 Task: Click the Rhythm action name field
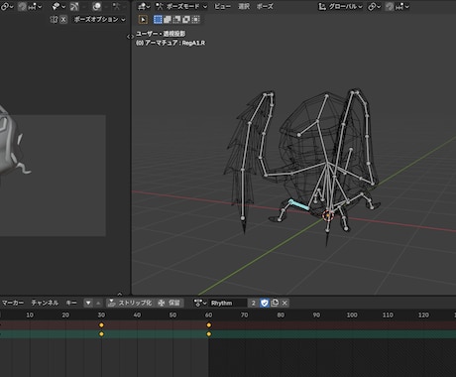[228, 303]
